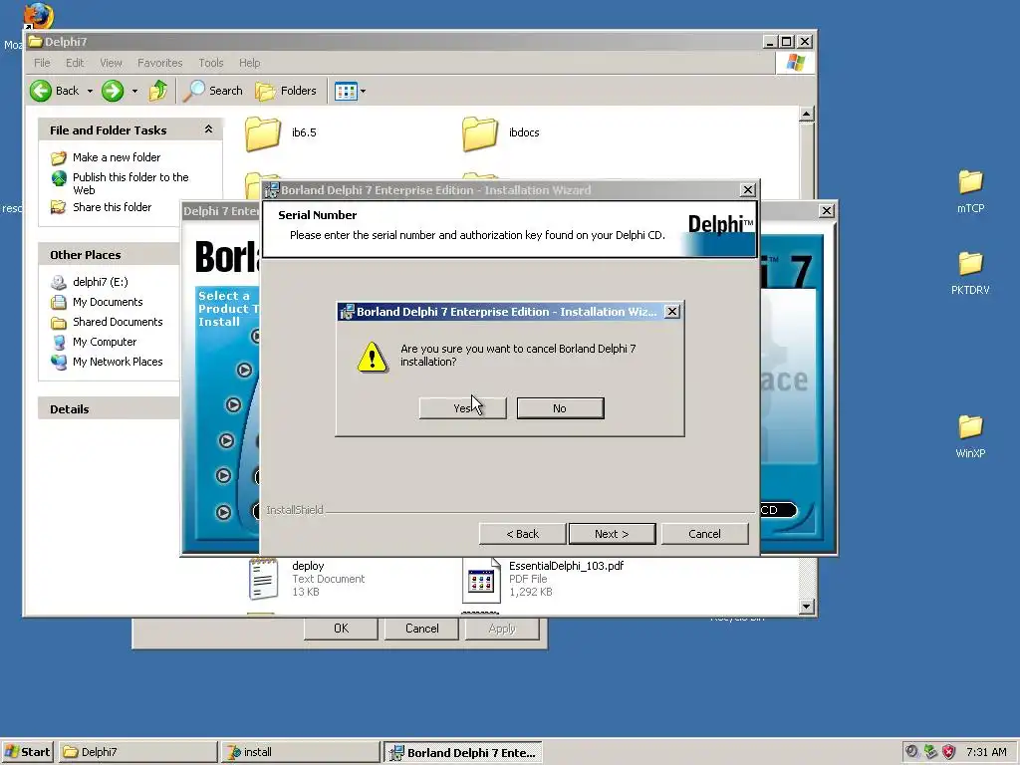Image resolution: width=1020 pixels, height=765 pixels.
Task: Select the deploy text document
Action: [x=307, y=579]
